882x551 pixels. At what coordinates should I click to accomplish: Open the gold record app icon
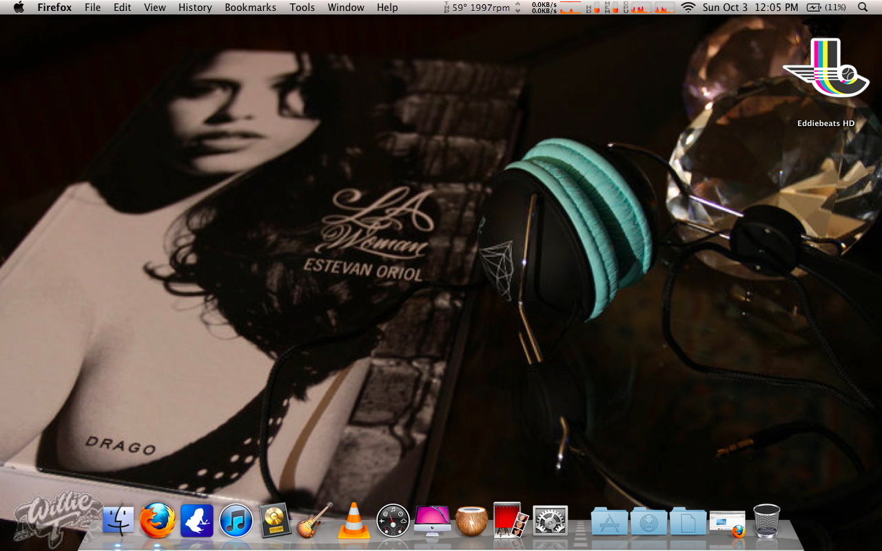(275, 521)
